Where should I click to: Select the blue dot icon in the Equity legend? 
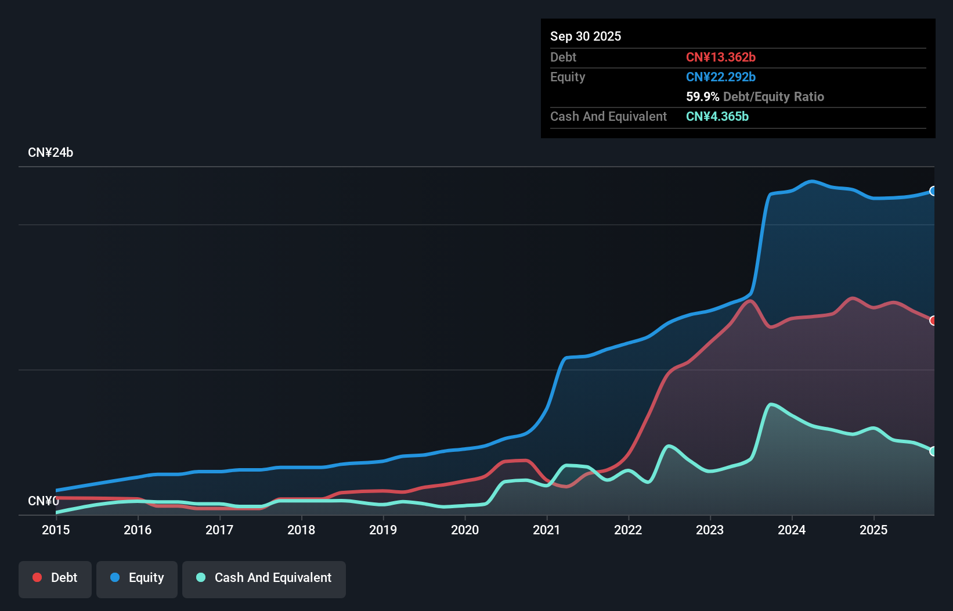[x=115, y=577]
